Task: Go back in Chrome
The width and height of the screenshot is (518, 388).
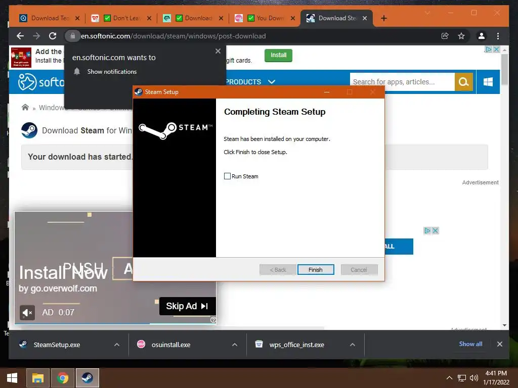Action: [20, 36]
